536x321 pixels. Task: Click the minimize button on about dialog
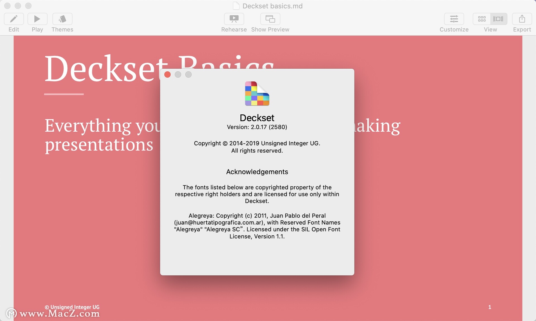coord(179,76)
